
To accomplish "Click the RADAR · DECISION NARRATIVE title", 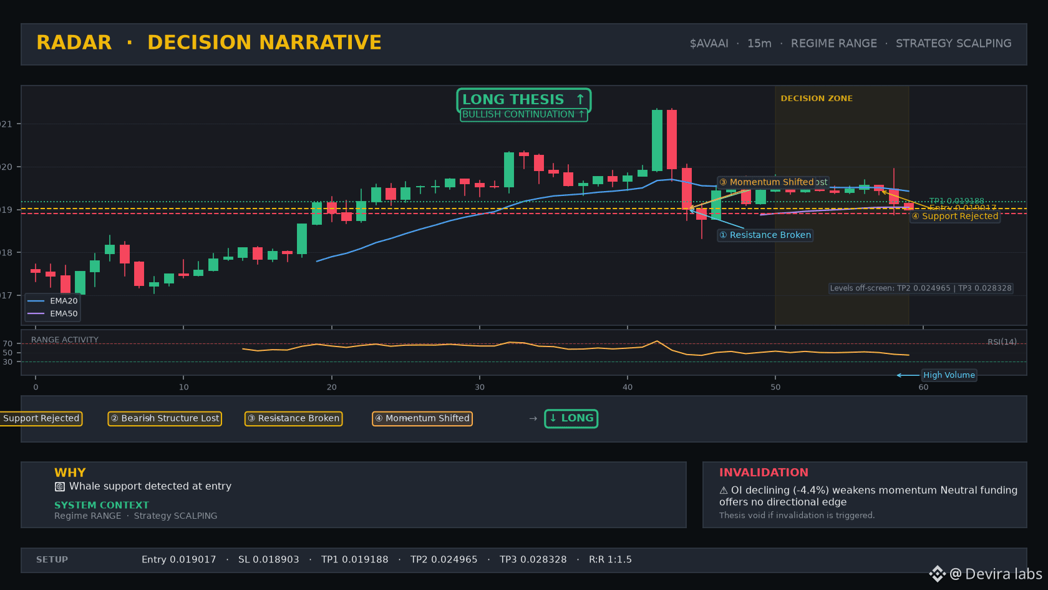I will [x=209, y=42].
